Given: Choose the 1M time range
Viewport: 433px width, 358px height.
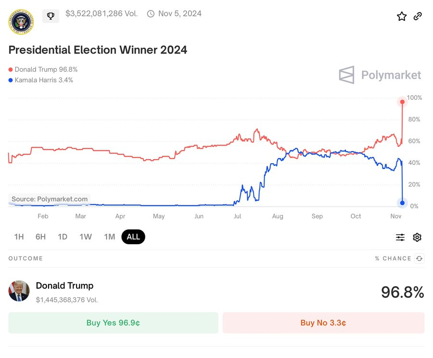Looking at the screenshot, I should (x=109, y=237).
